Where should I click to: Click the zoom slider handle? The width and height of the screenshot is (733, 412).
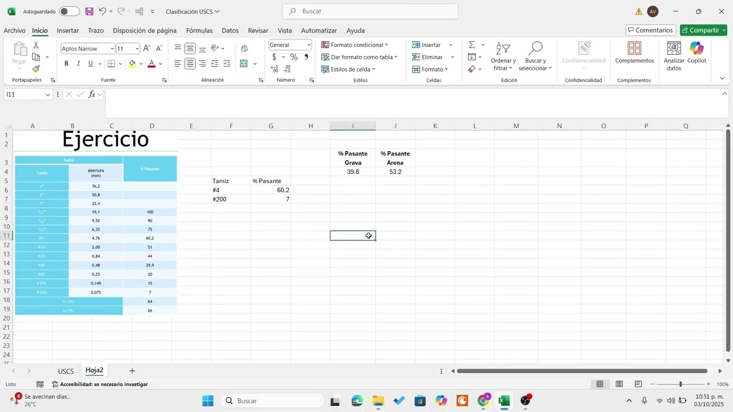tap(680, 385)
